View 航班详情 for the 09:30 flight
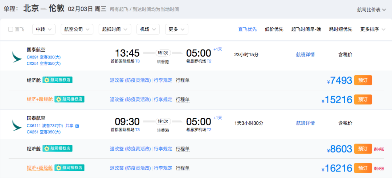392x178 pixels. (305, 123)
